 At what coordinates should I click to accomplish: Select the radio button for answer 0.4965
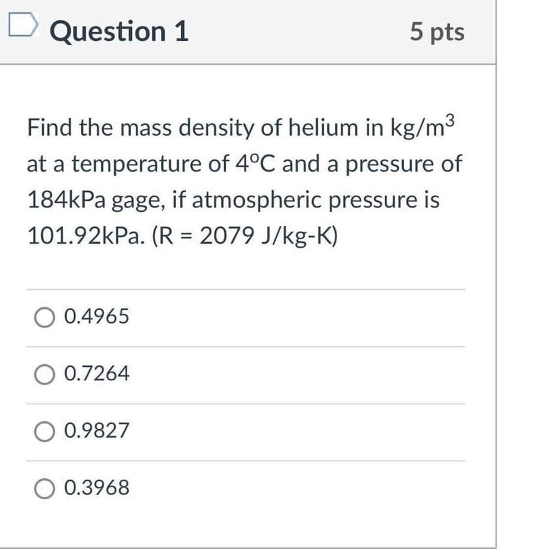point(43,316)
